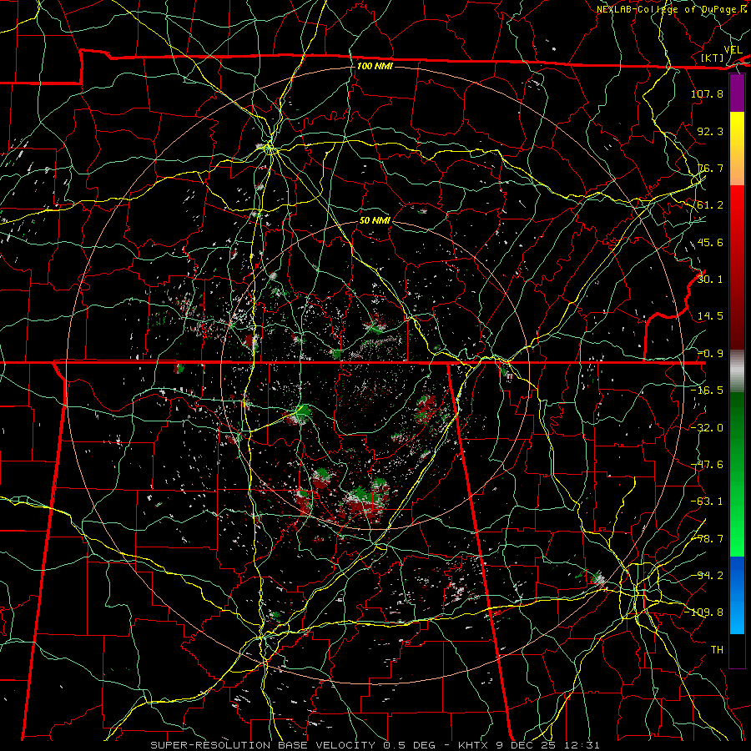This screenshot has width=751, height=751.
Task: Click the TH threshold label in legend
Action: (x=717, y=650)
